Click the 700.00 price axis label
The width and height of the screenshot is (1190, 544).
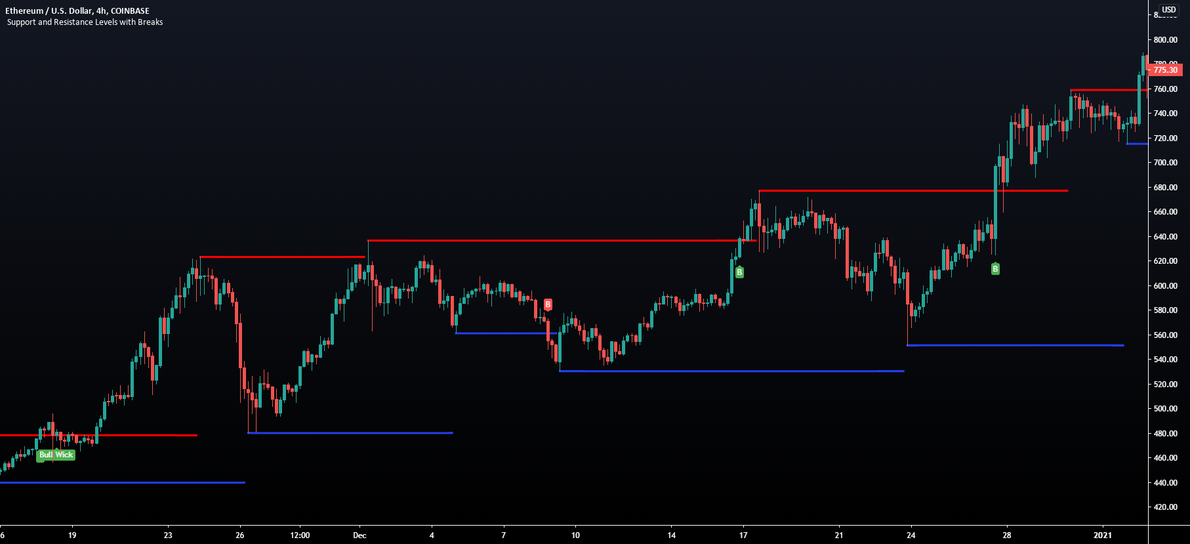[1166, 163]
